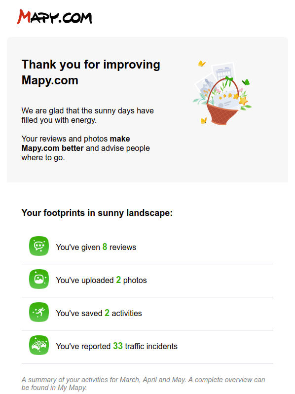Click "Your footprints in sunny landscape" heading
The image size is (295, 394).
coord(97,213)
